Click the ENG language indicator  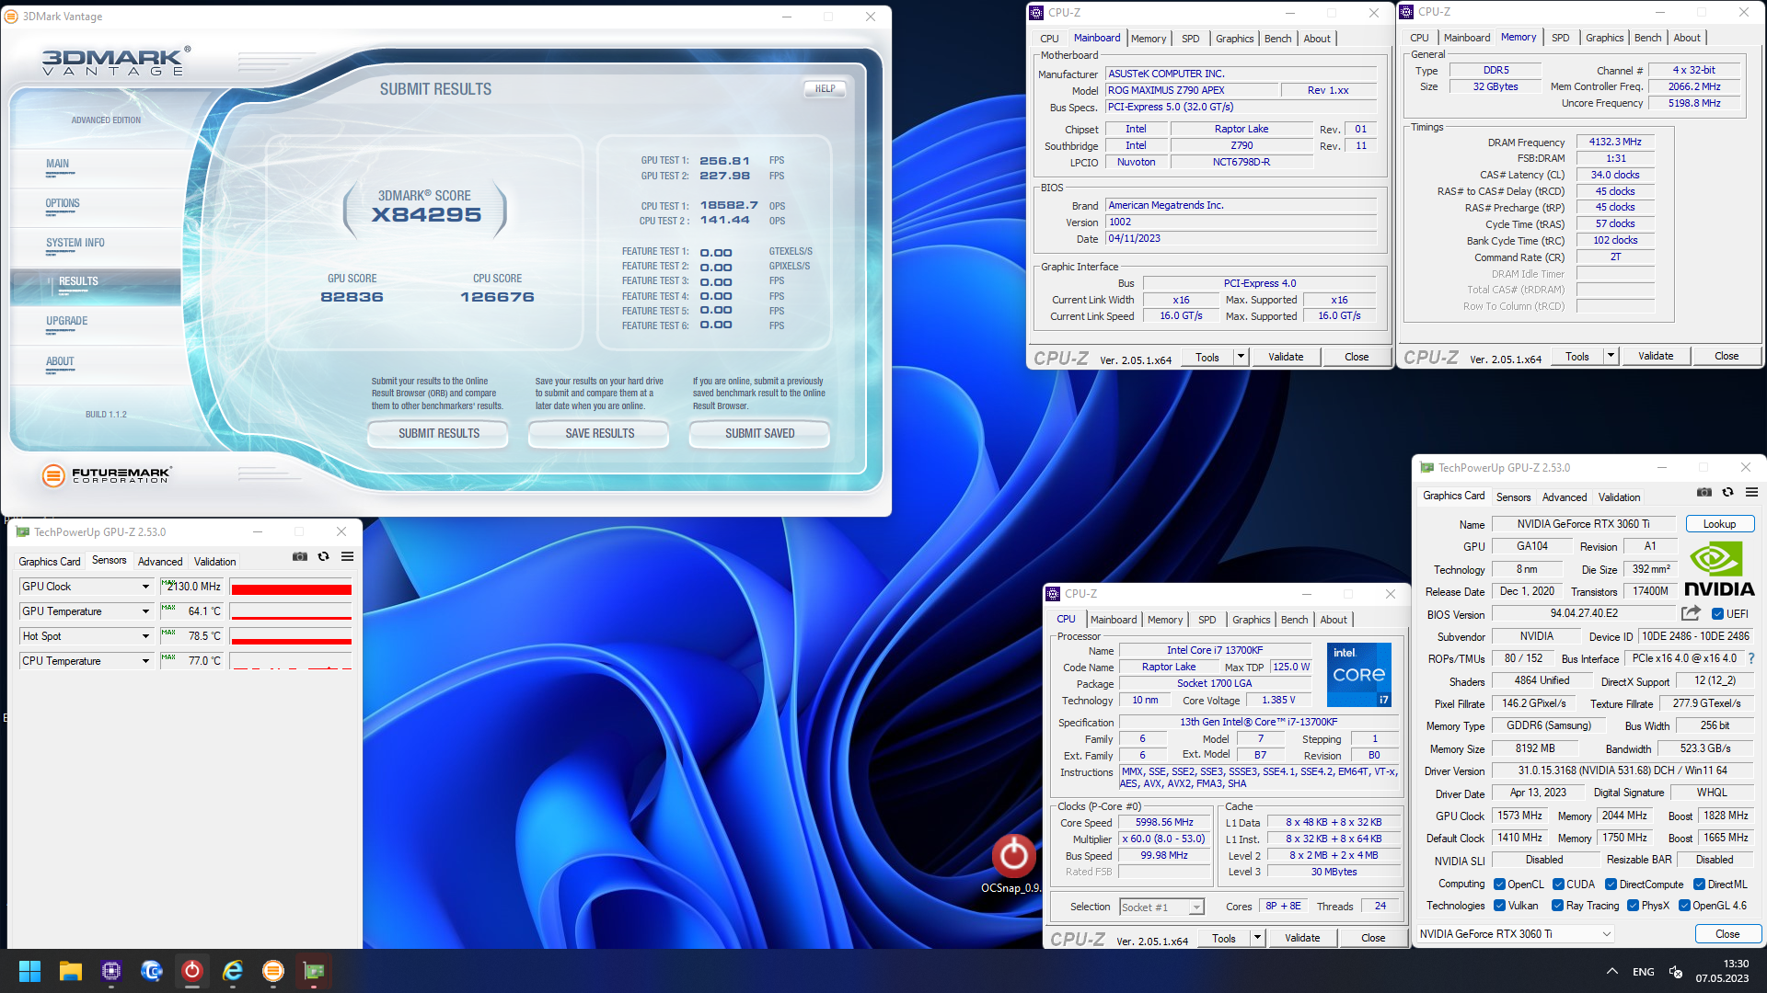tap(1643, 971)
